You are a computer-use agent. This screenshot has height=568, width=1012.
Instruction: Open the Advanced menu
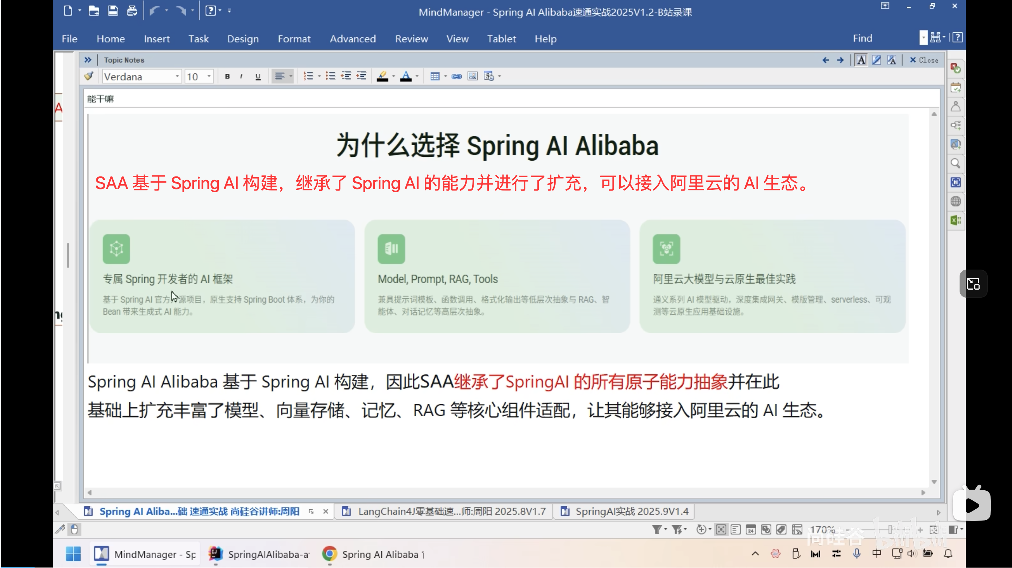353,39
